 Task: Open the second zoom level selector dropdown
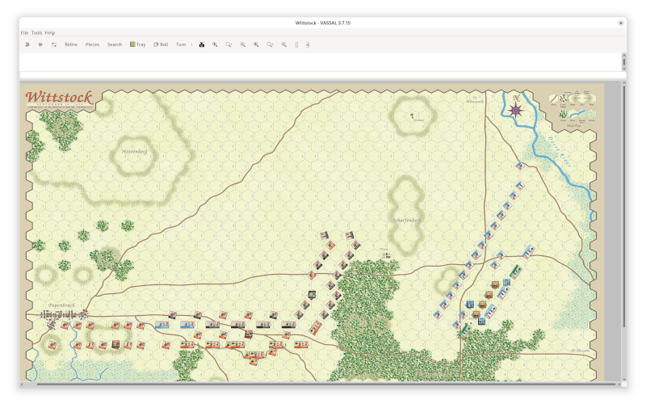(x=270, y=44)
